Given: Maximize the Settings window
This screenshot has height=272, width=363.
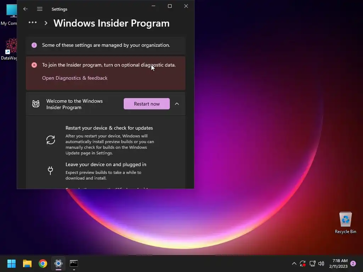Looking at the screenshot, I should [x=170, y=6].
